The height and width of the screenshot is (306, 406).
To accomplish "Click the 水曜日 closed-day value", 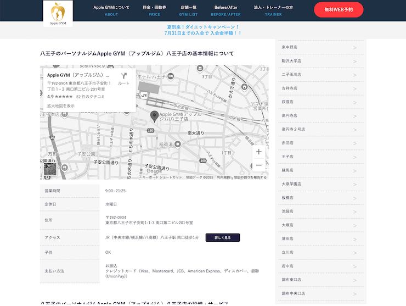I will [x=111, y=204].
